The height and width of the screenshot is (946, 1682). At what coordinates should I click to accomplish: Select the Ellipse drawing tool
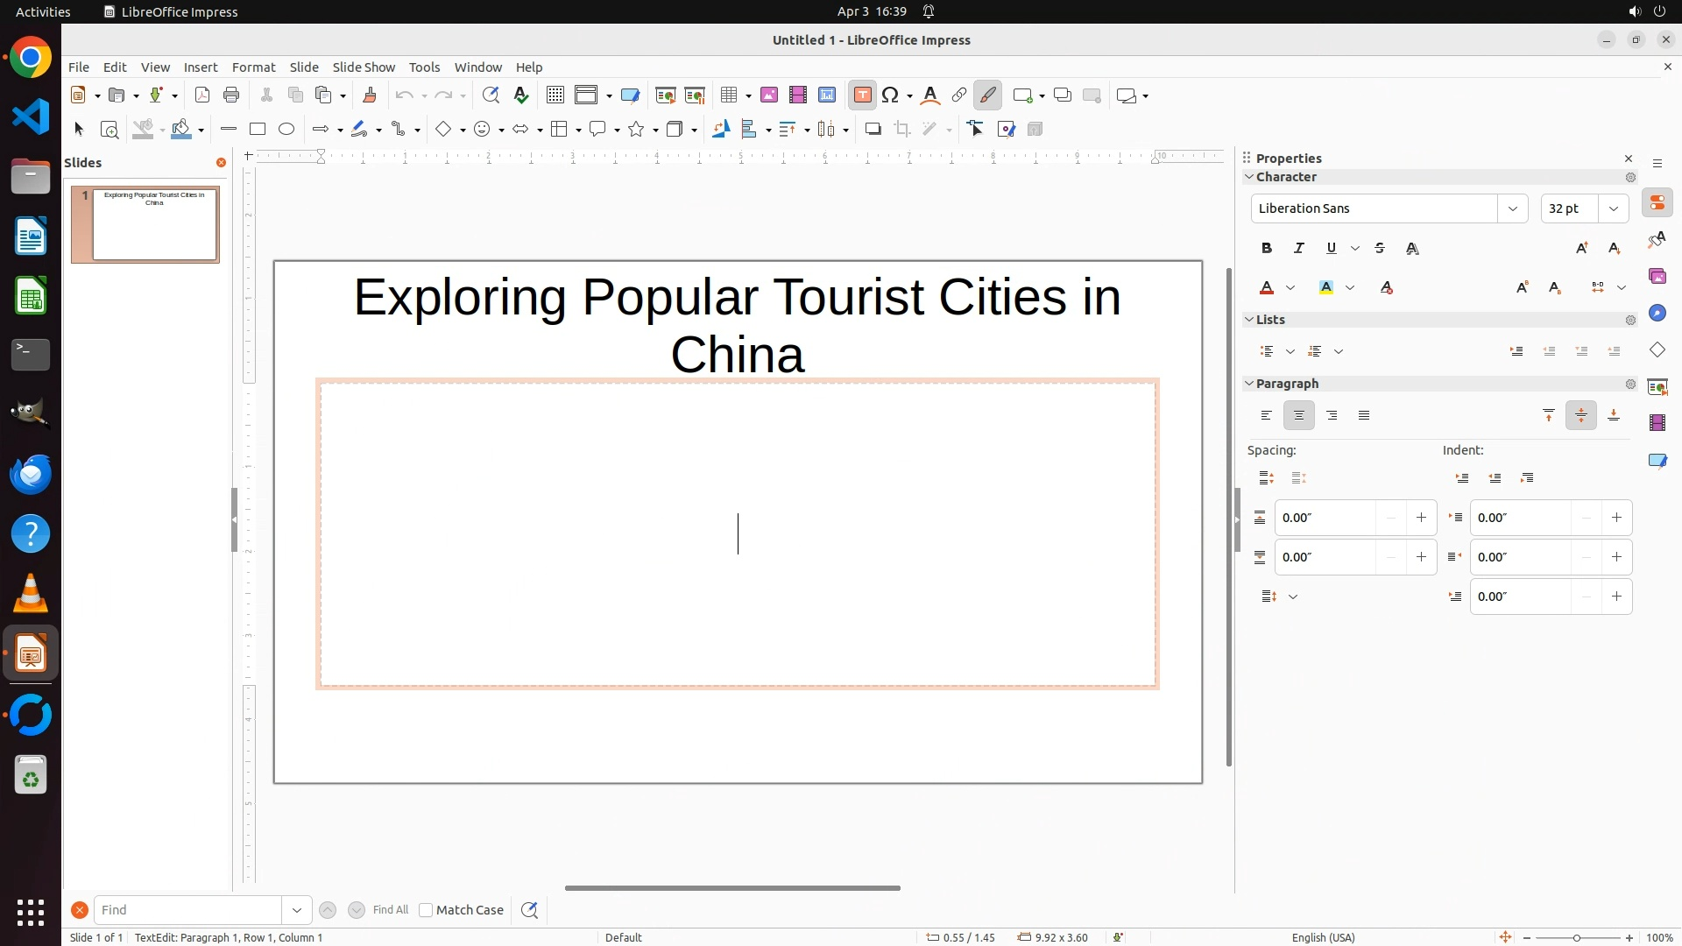(286, 130)
